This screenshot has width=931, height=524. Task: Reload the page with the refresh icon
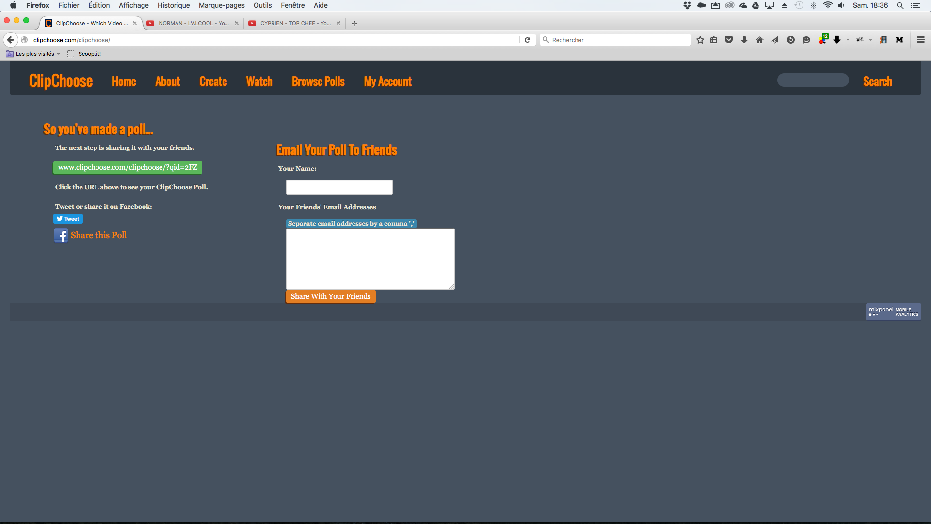click(x=528, y=40)
